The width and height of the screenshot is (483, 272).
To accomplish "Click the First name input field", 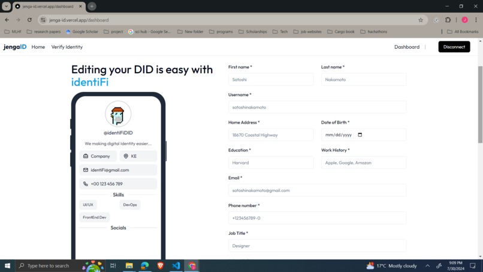I will (271, 79).
